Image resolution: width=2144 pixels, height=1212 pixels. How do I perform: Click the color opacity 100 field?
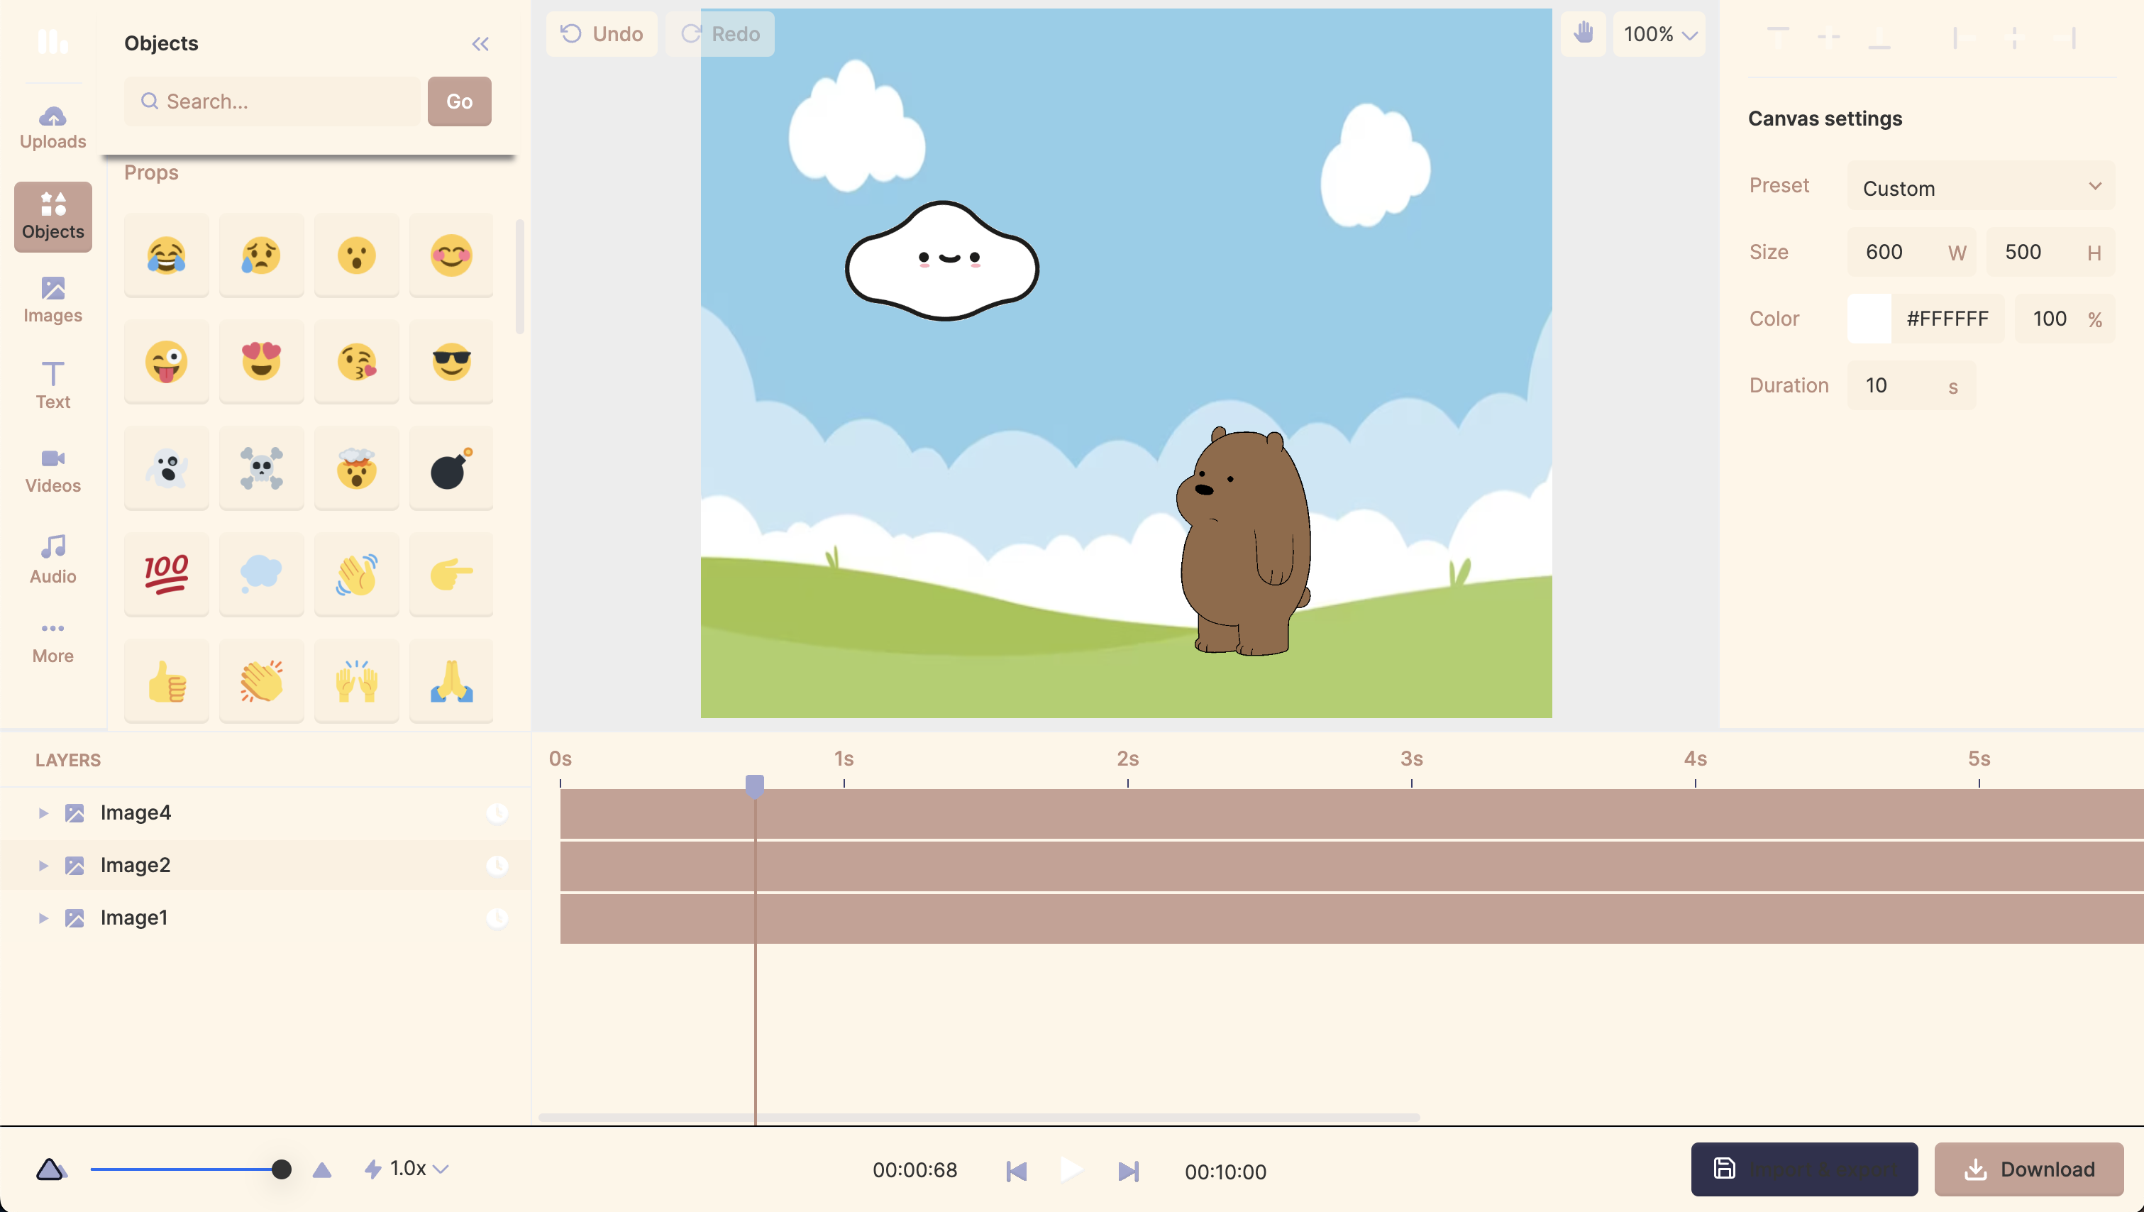[2065, 319]
